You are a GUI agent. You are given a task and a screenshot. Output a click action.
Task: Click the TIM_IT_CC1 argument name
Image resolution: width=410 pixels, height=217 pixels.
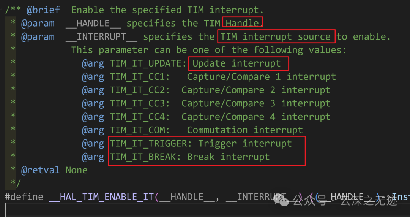tap(140, 77)
